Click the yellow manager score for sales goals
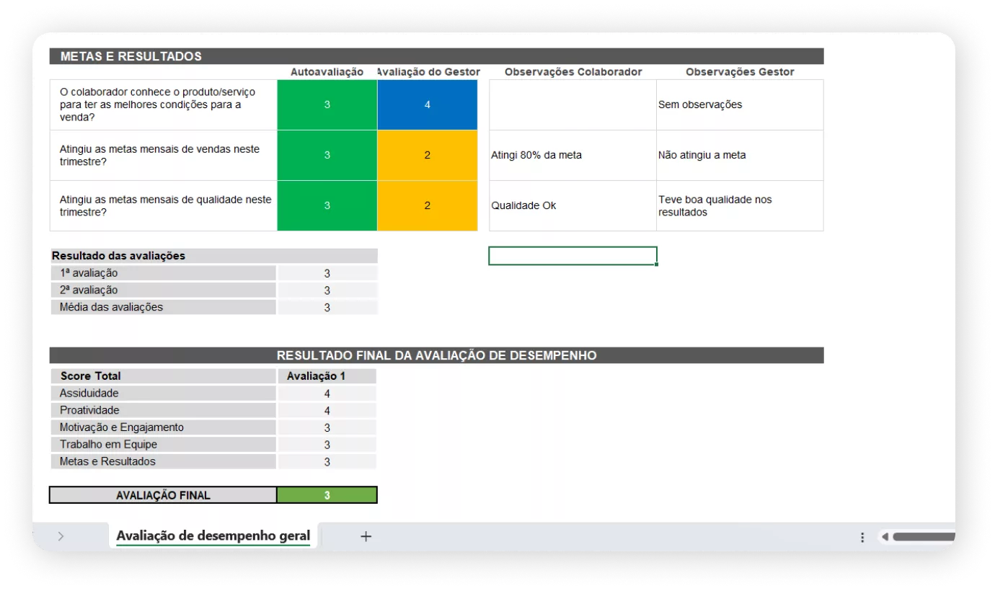The width and height of the screenshot is (995, 591). coord(427,156)
